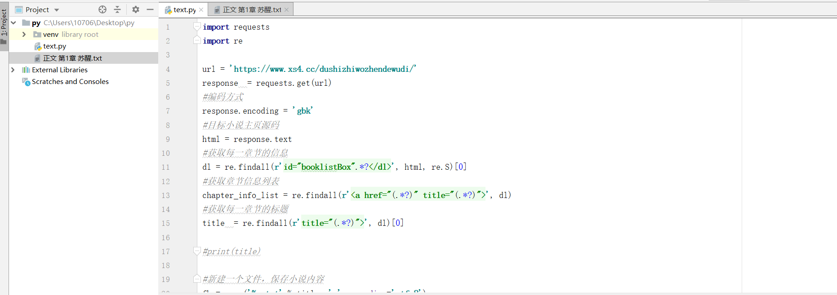Image resolution: width=837 pixels, height=295 pixels.
Task: Click the comment #编码方式 on line 6
Action: [x=223, y=97]
